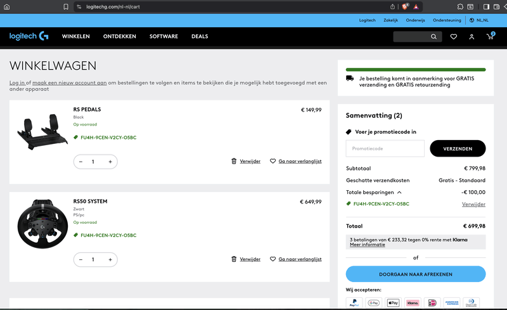Click the Totaal amount € 699,98

474,226
